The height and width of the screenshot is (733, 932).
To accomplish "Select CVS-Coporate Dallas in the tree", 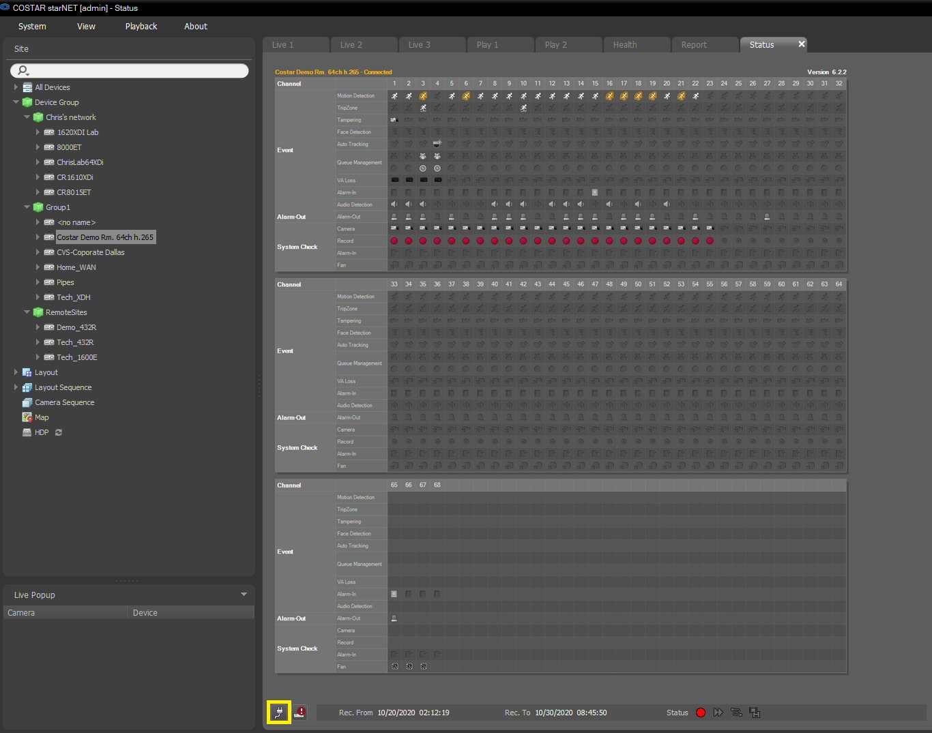I will (91, 252).
